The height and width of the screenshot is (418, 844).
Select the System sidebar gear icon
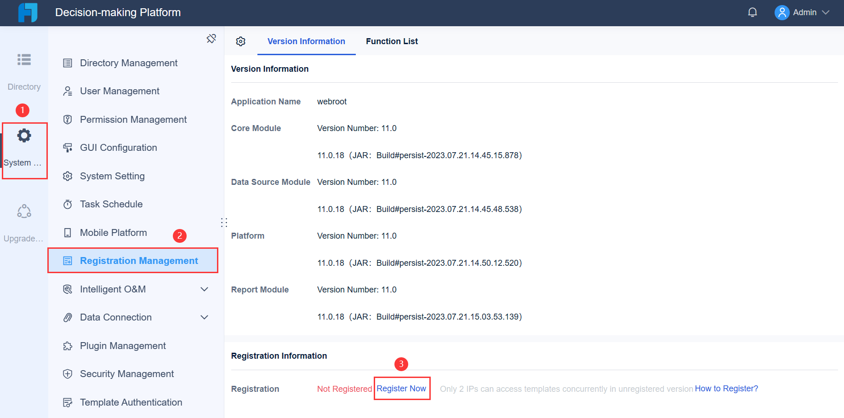24,135
